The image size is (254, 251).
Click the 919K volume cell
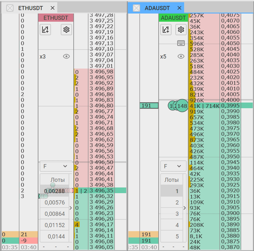[204, 112]
